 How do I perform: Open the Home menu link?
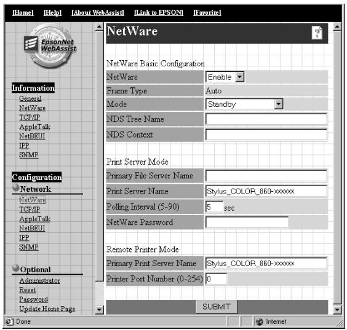click(x=23, y=13)
